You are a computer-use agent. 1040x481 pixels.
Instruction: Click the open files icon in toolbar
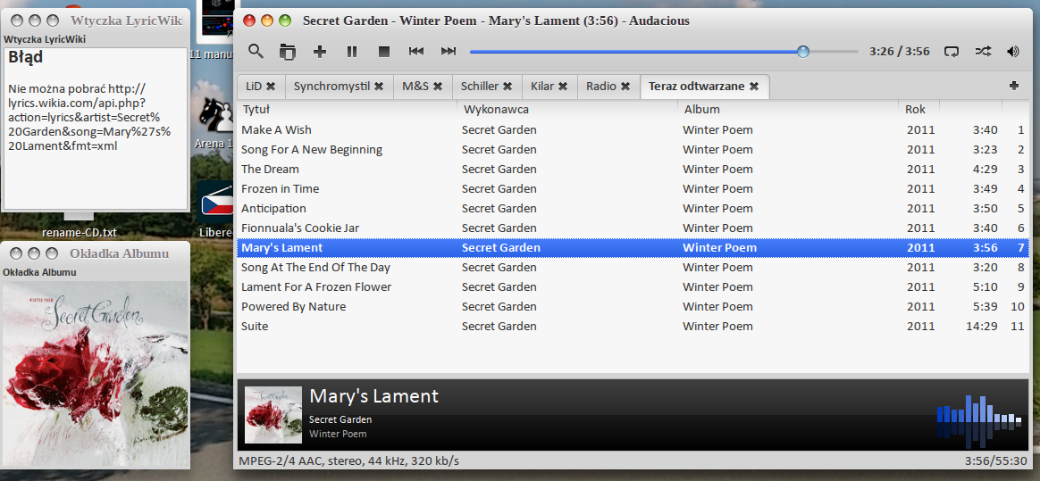[x=287, y=52]
